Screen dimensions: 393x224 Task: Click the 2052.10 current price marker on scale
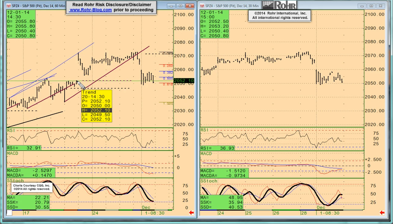pos(184,80)
